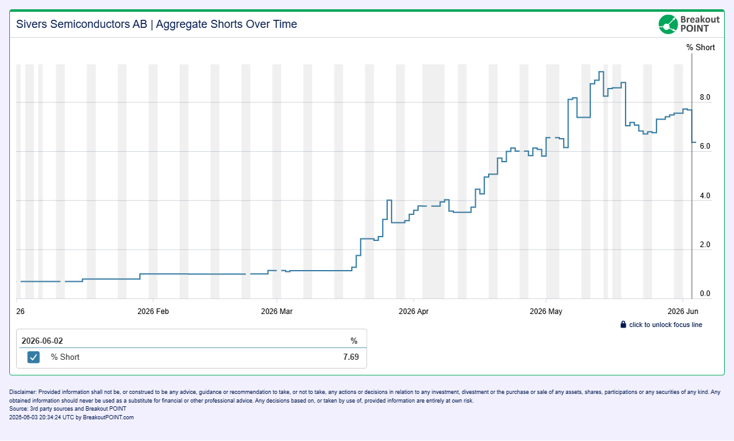
Task: Click the 2026 Apr axis label
Action: (x=413, y=312)
